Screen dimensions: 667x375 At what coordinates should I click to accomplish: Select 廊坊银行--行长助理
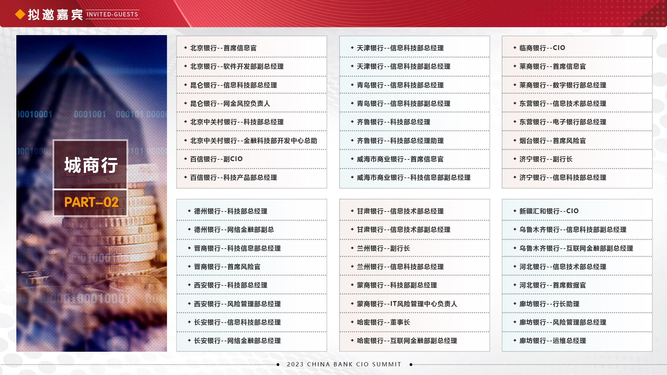click(549, 304)
